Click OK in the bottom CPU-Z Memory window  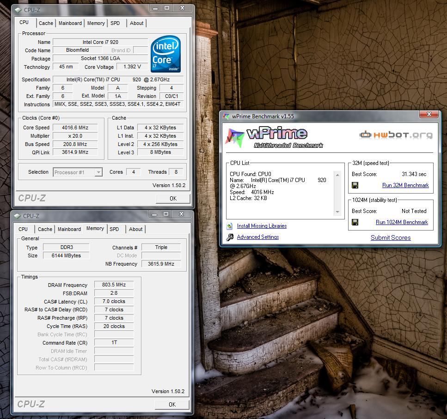pos(172,405)
